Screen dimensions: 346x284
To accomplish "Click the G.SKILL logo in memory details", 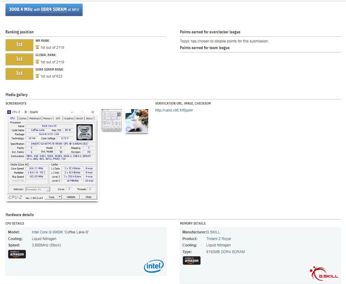I will [324, 274].
